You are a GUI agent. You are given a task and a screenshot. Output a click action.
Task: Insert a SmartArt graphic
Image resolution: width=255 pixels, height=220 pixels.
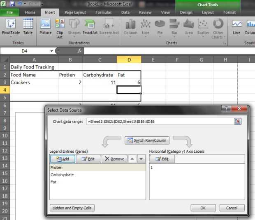point(90,27)
